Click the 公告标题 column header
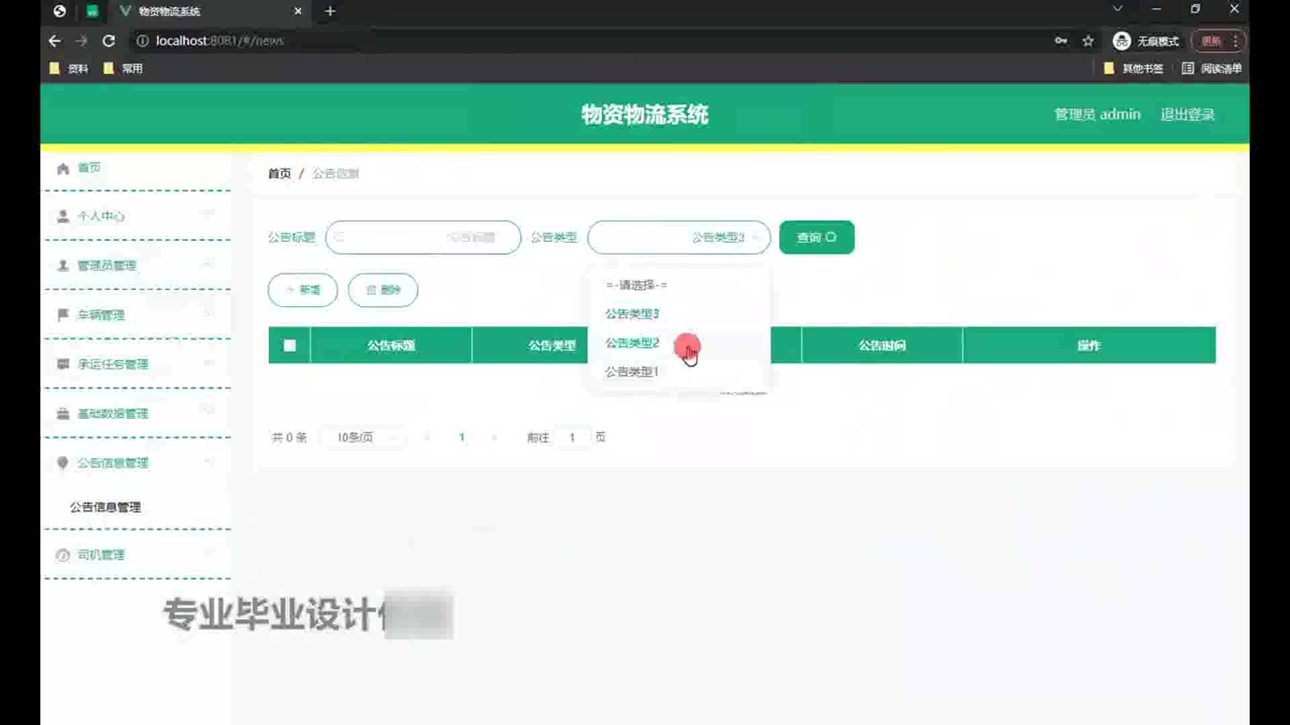The image size is (1290, 725). 391,346
